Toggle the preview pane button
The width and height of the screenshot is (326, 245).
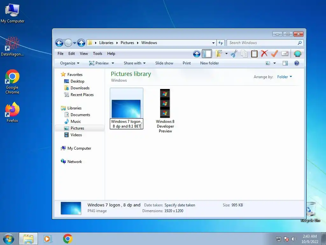285,63
